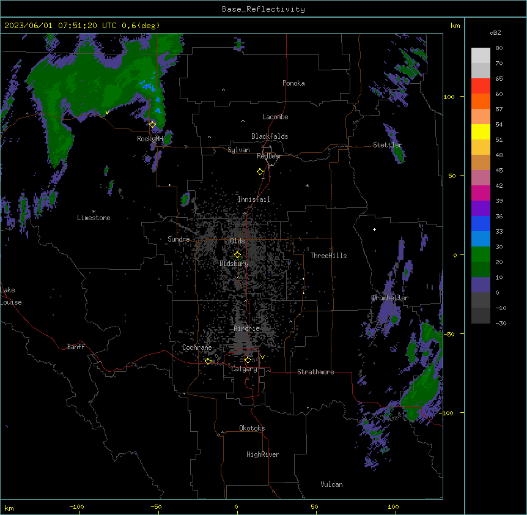This screenshot has width=527, height=515.
Task: Click the RedDeer city label
Action: coord(269,156)
